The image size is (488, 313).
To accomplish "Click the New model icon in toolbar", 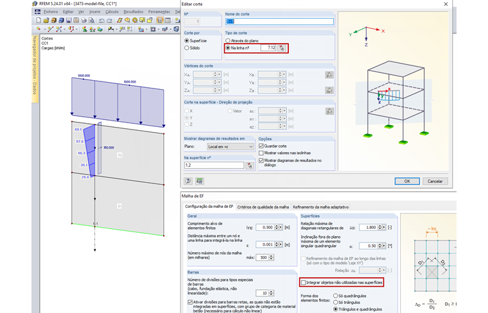I will pos(39,20).
